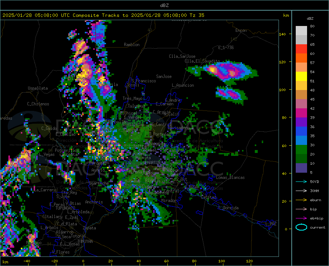Screen dimensions: 329x266
Task: Click the 'L_Vegas' map label
Action: pos(47,154)
